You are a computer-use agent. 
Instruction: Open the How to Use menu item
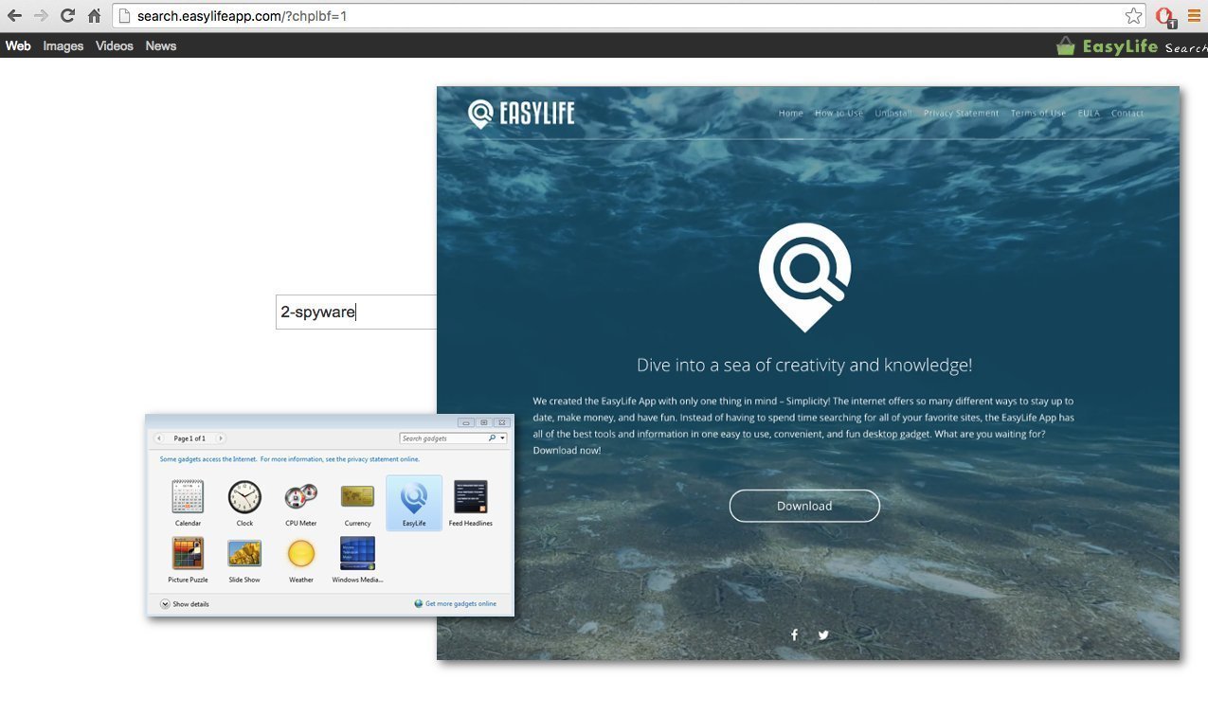[839, 114]
